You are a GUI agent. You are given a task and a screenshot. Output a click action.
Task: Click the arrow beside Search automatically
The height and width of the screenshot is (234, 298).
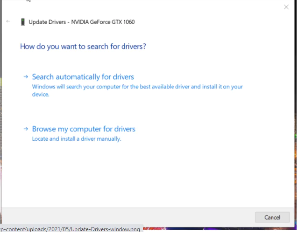26,77
